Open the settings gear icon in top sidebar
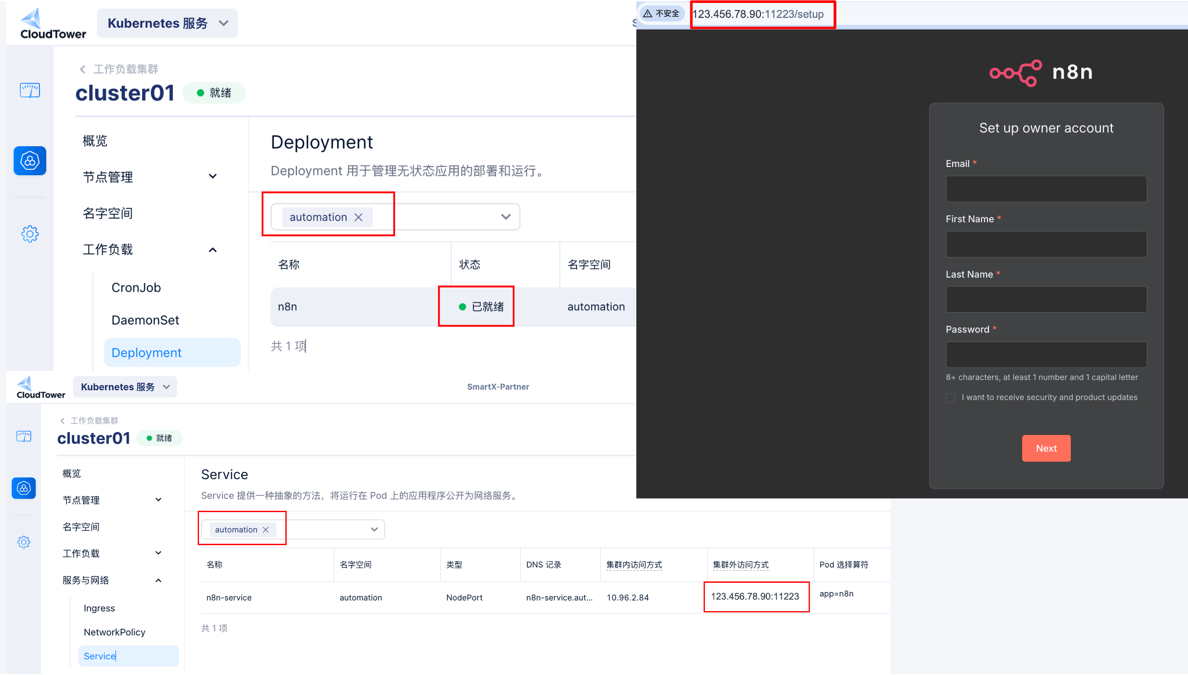The width and height of the screenshot is (1188, 675). click(x=30, y=234)
